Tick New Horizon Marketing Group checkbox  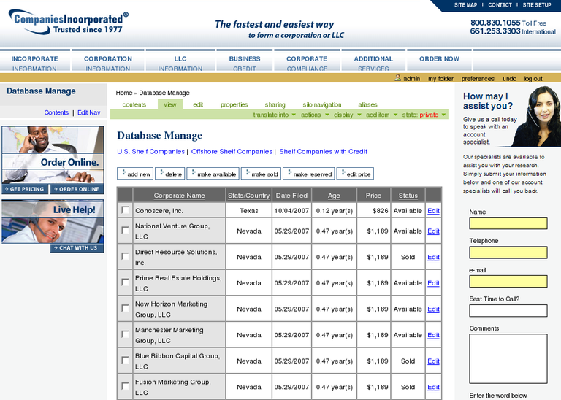[125, 308]
